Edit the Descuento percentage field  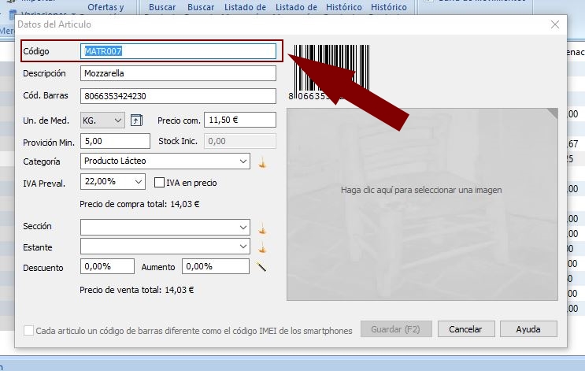coord(107,266)
